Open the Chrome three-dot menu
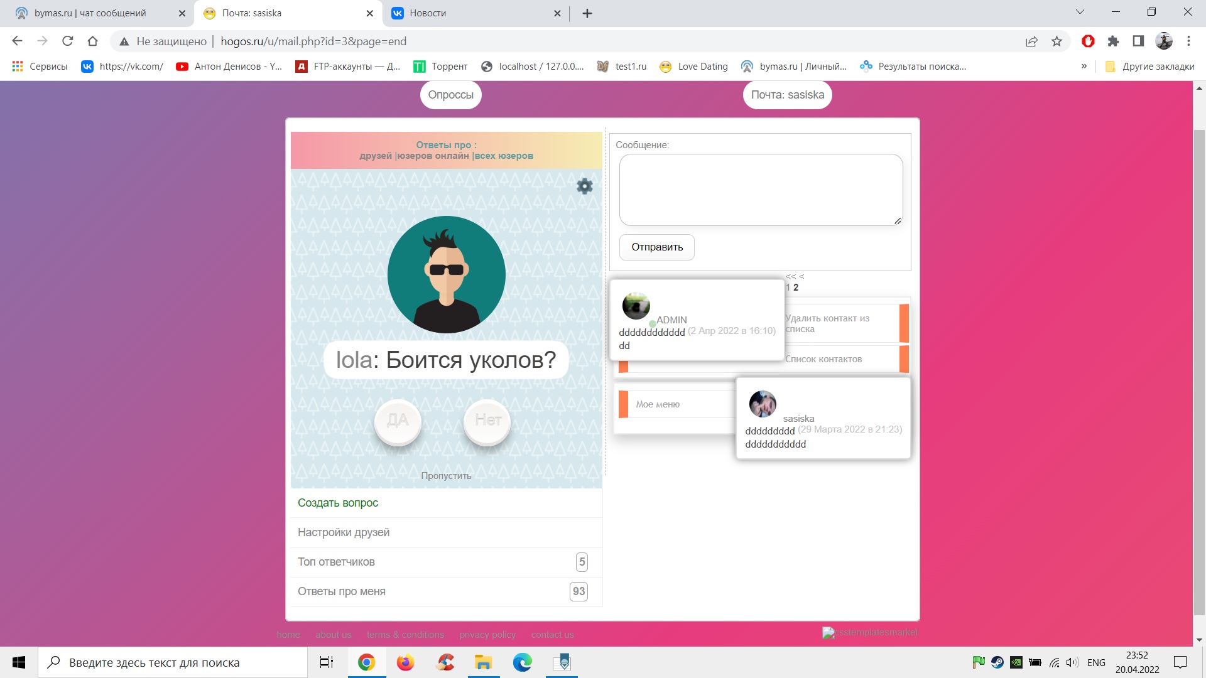1206x678 pixels. pos(1188,41)
